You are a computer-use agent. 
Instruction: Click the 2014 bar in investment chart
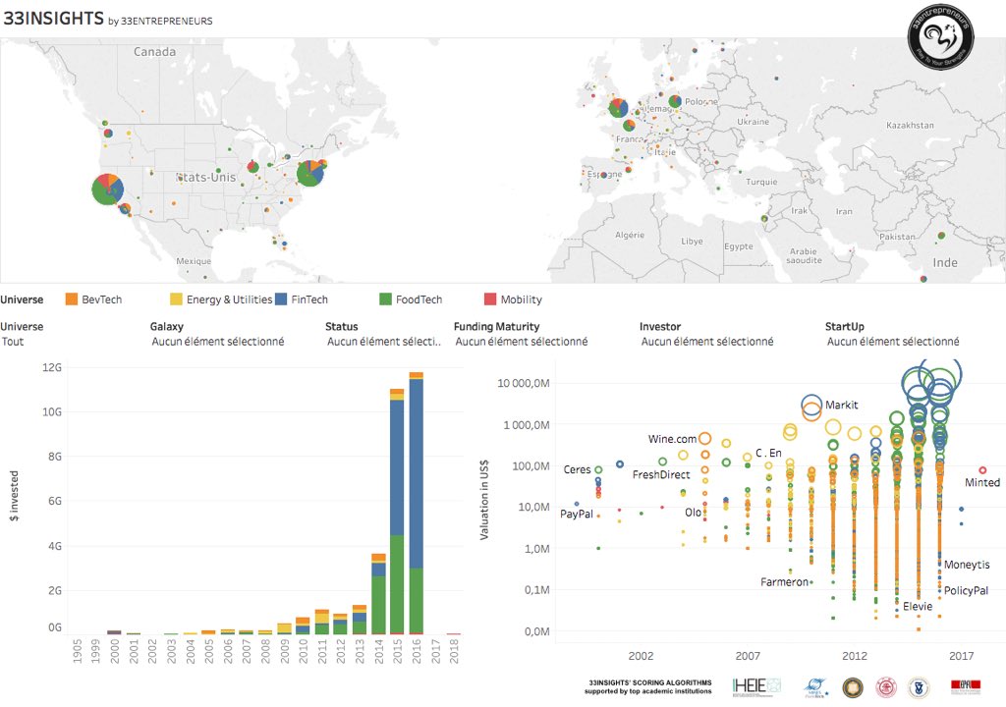(x=378, y=593)
